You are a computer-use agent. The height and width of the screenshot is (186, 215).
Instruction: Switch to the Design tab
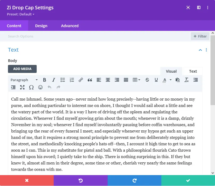pos(41,26)
